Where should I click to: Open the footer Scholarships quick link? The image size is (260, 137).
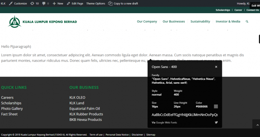point(11,103)
